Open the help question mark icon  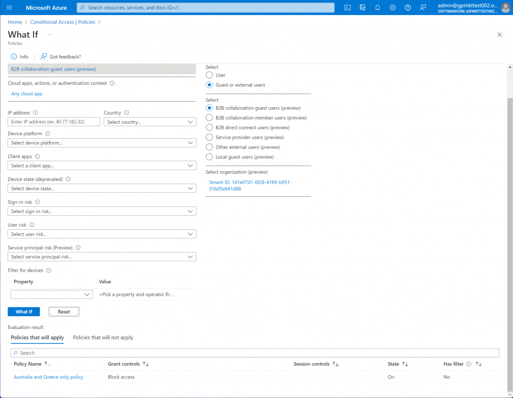408,8
